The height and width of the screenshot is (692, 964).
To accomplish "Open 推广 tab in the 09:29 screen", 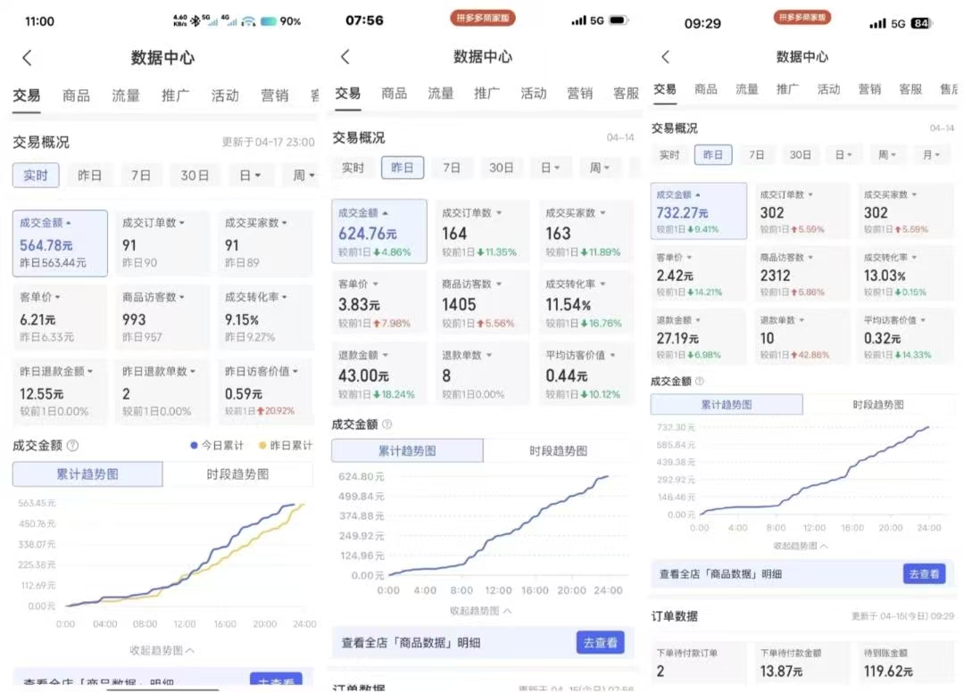I will click(787, 90).
